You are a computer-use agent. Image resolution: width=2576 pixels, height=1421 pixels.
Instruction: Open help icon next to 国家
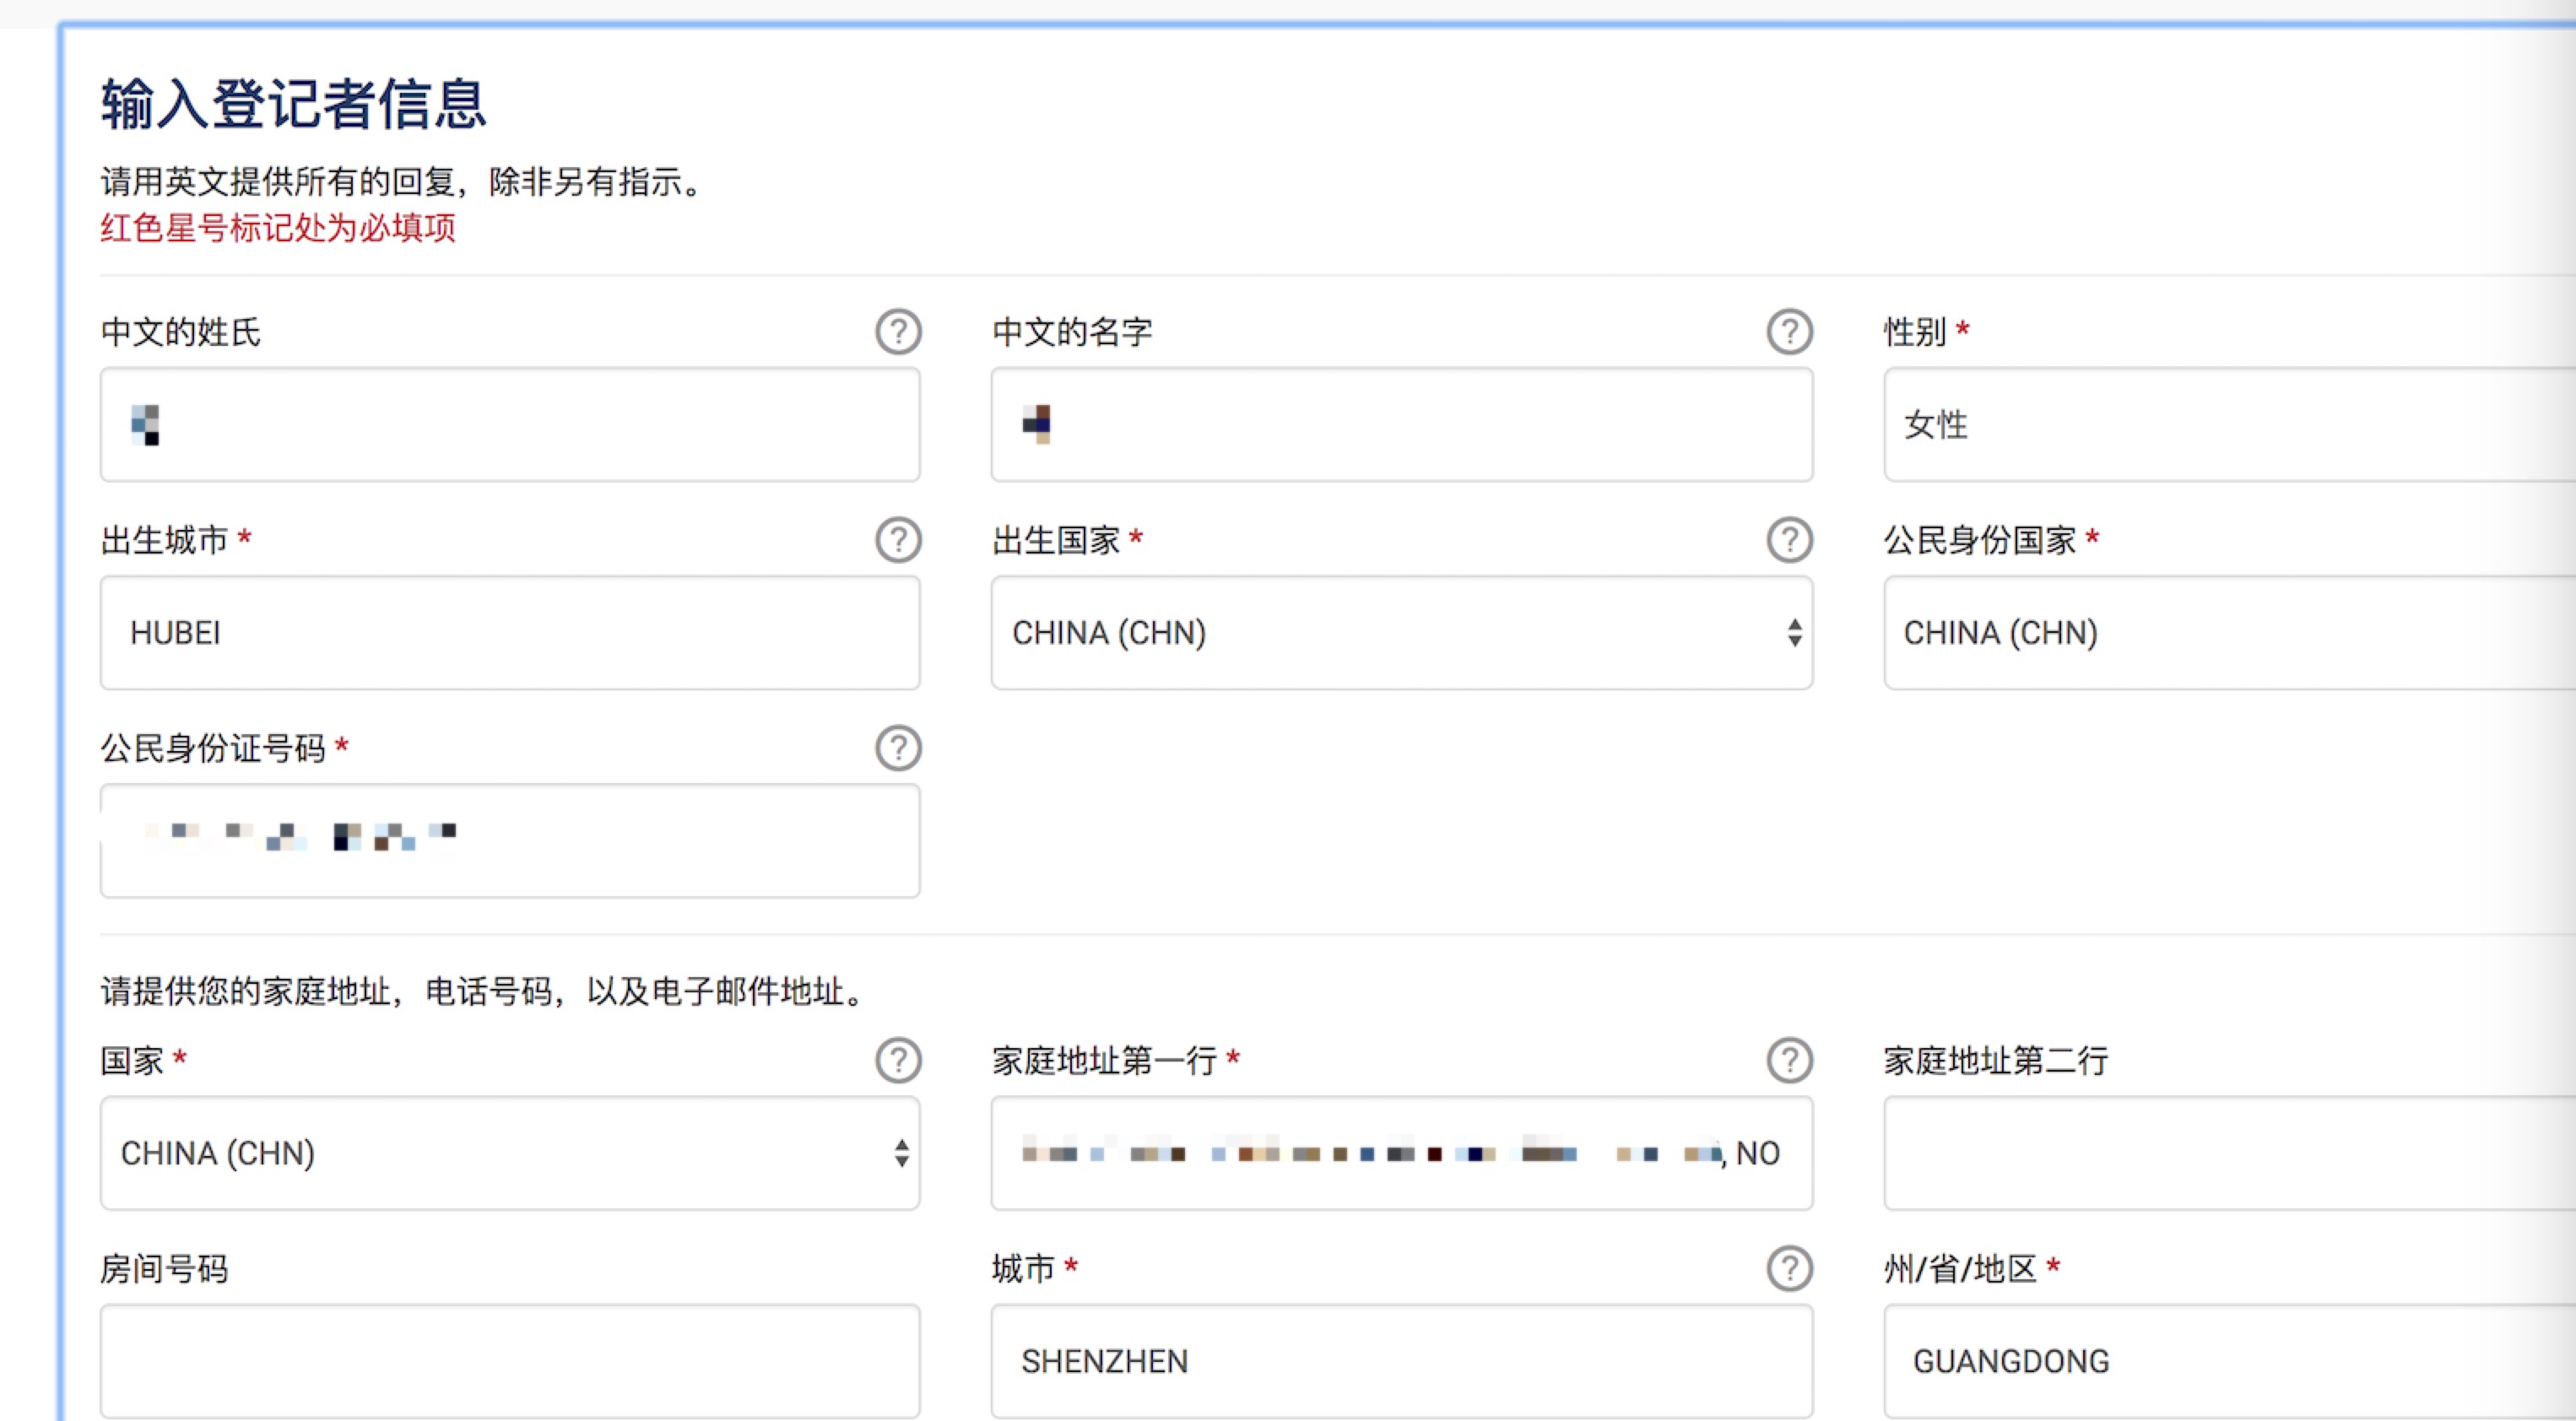pyautogui.click(x=898, y=1060)
